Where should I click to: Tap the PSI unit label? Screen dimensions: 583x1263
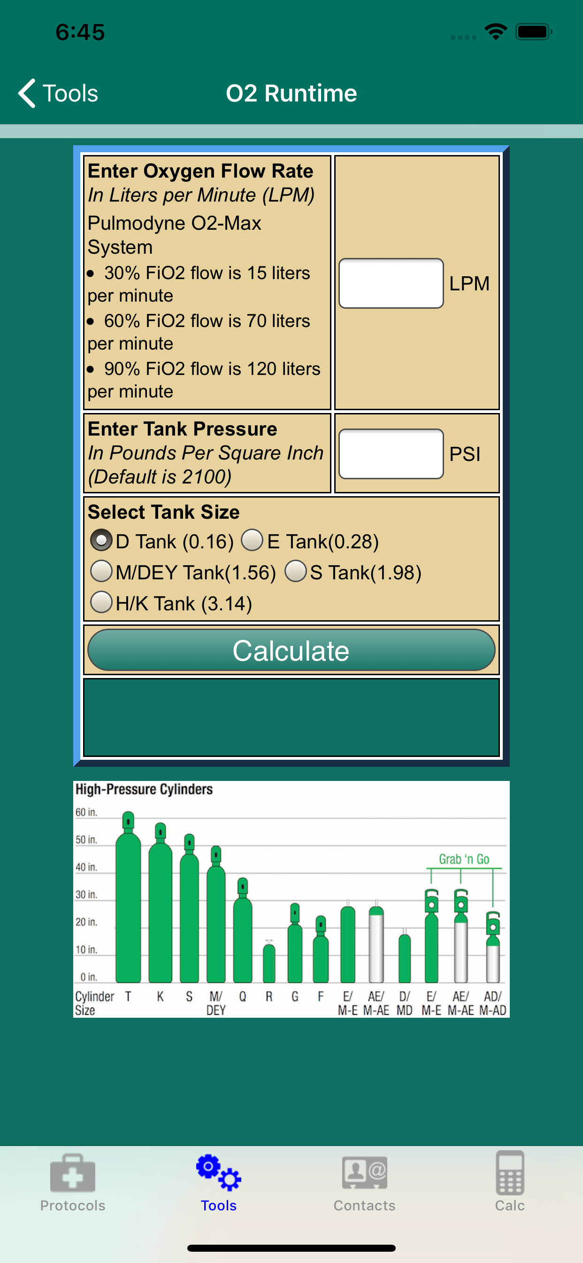click(464, 454)
